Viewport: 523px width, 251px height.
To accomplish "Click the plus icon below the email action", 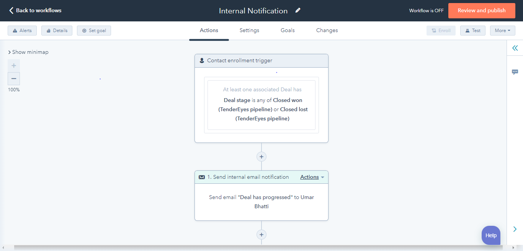I will (261, 234).
